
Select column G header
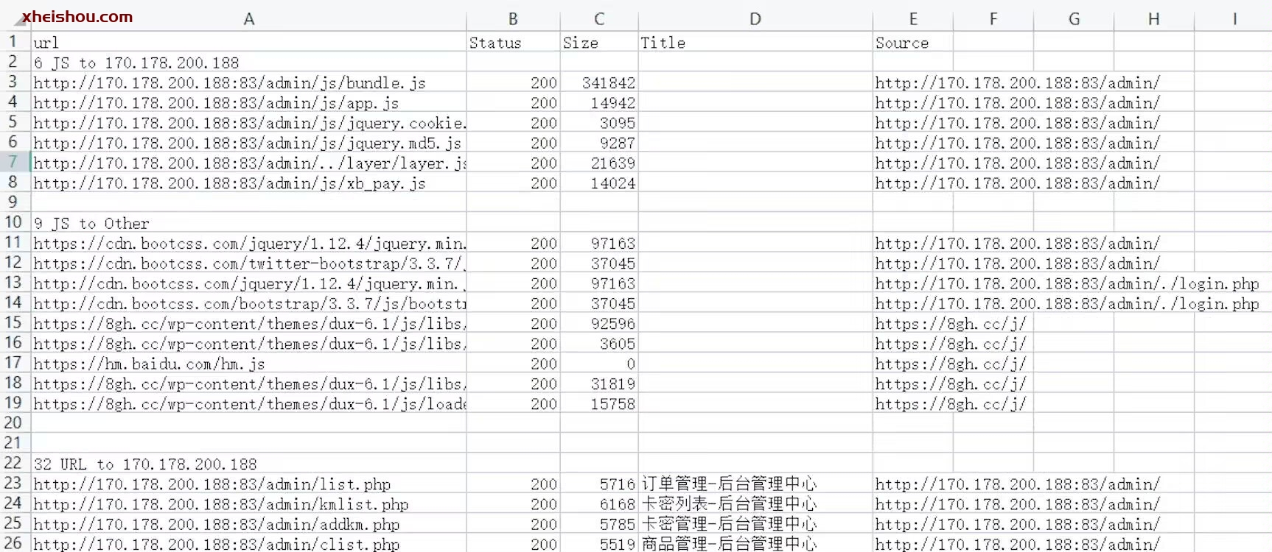point(1074,19)
